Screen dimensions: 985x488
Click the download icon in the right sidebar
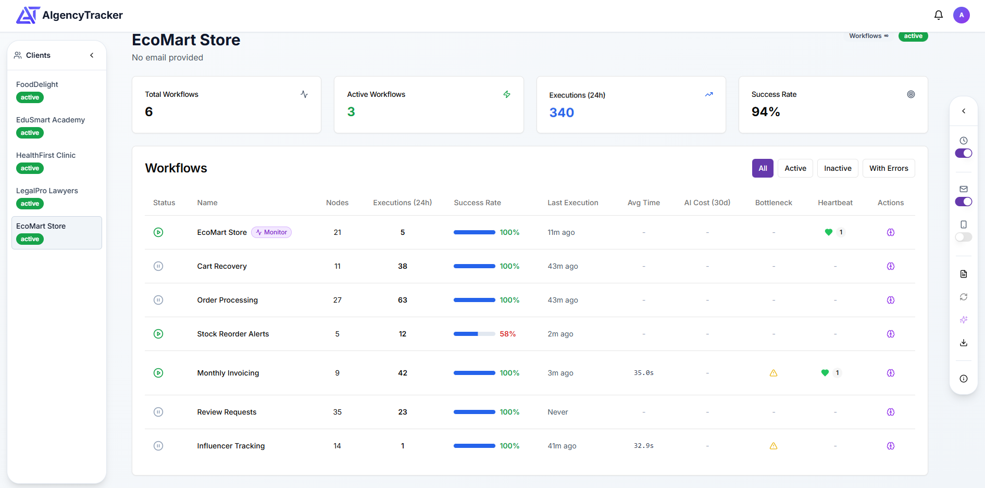pos(963,342)
